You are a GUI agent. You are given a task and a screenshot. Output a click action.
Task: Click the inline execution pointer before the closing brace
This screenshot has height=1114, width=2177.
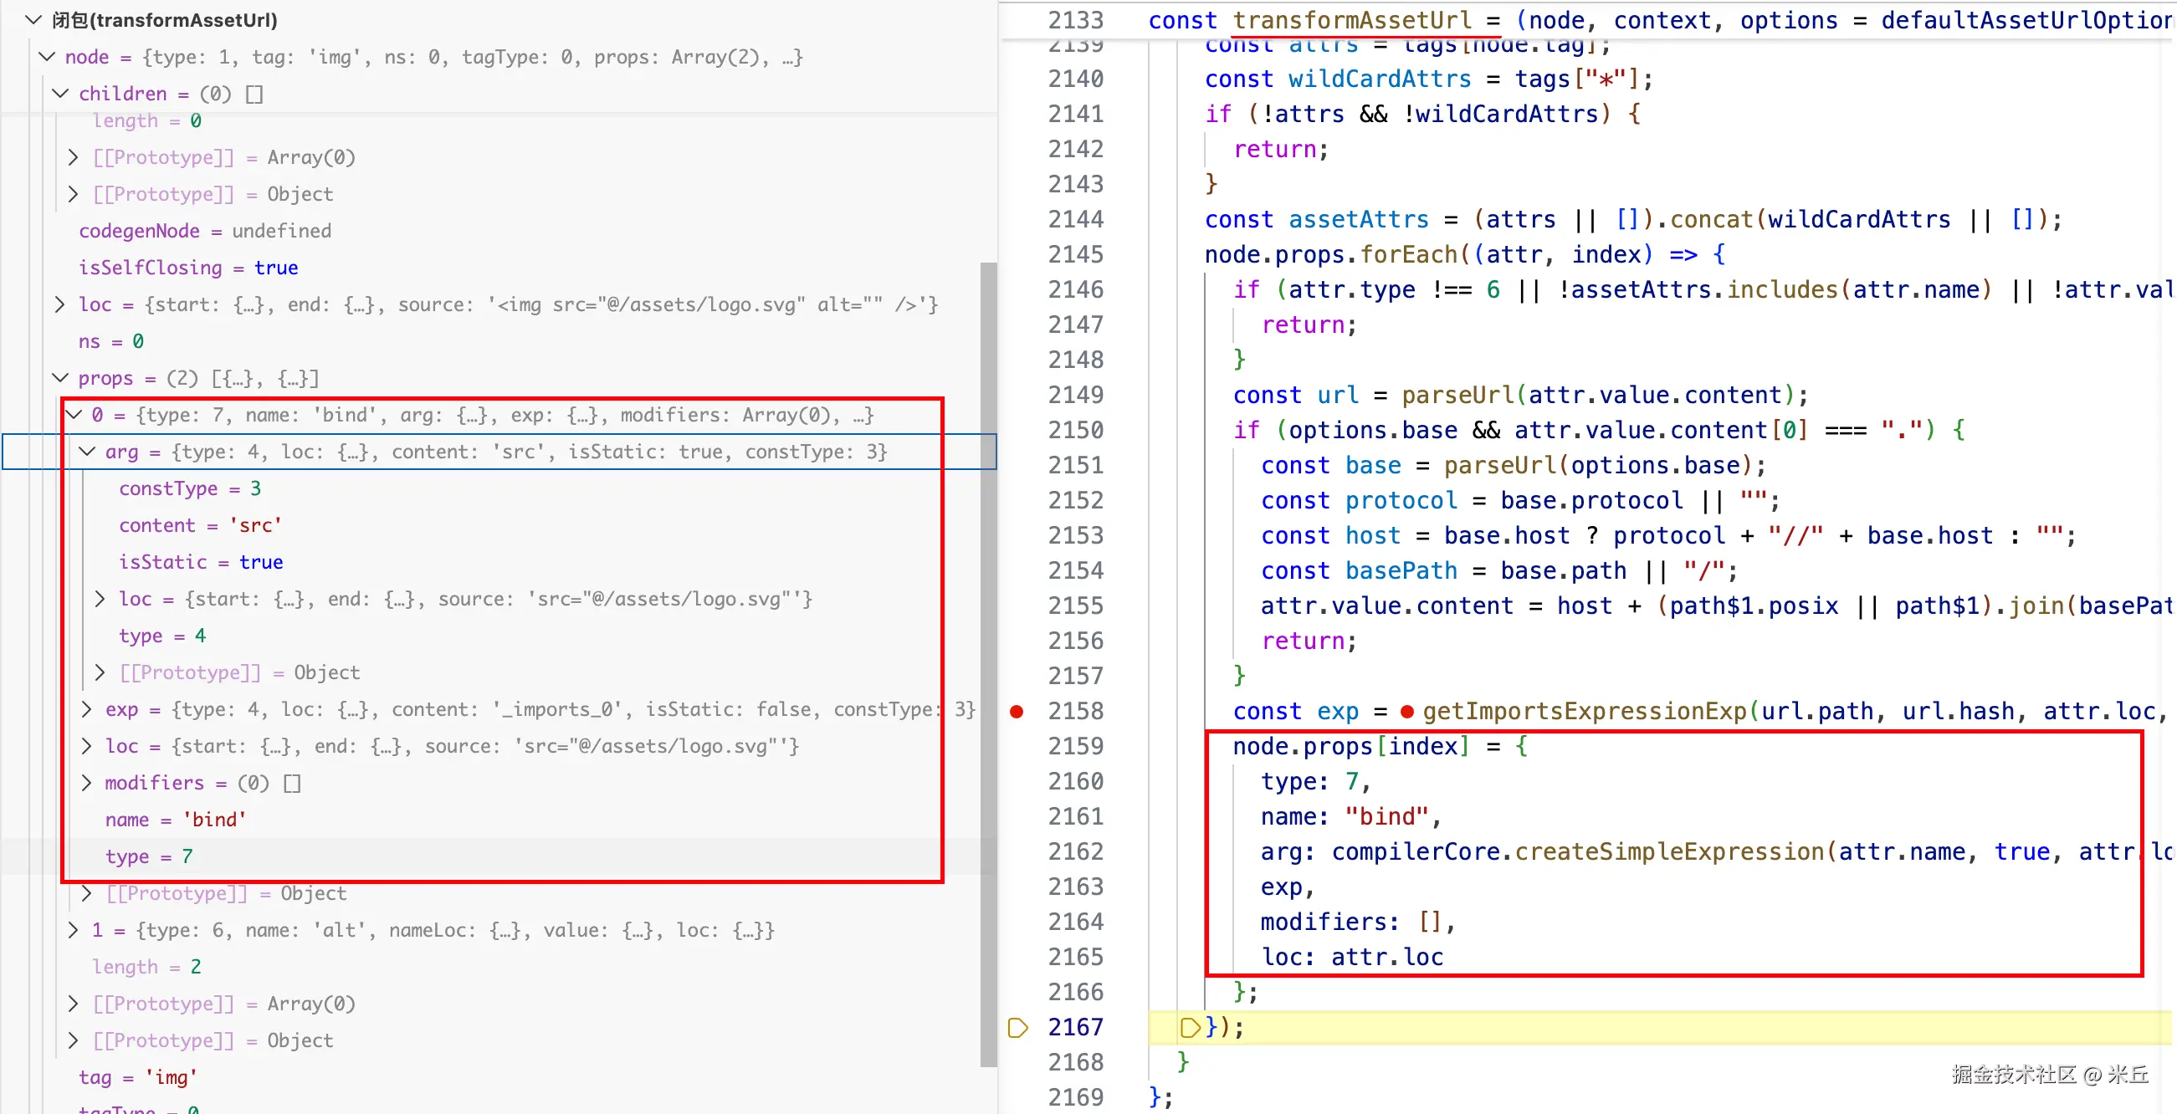(x=1190, y=1028)
